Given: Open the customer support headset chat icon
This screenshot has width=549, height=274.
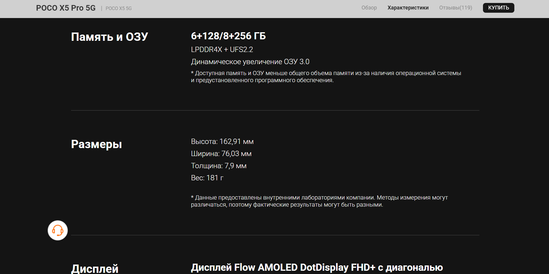Looking at the screenshot, I should [x=58, y=230].
